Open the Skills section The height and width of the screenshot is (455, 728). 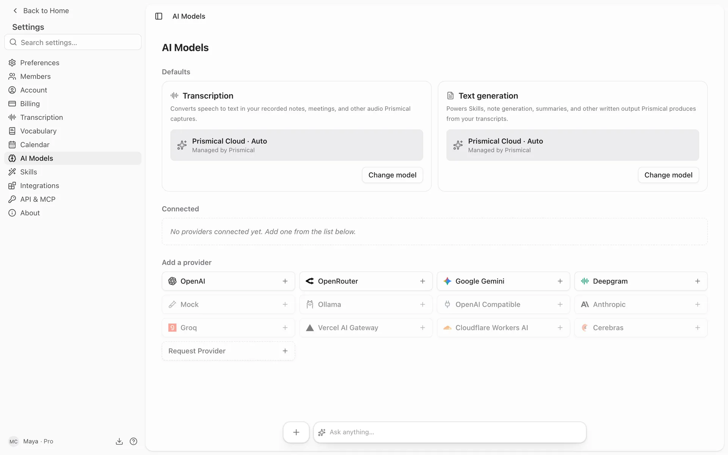tap(73, 172)
